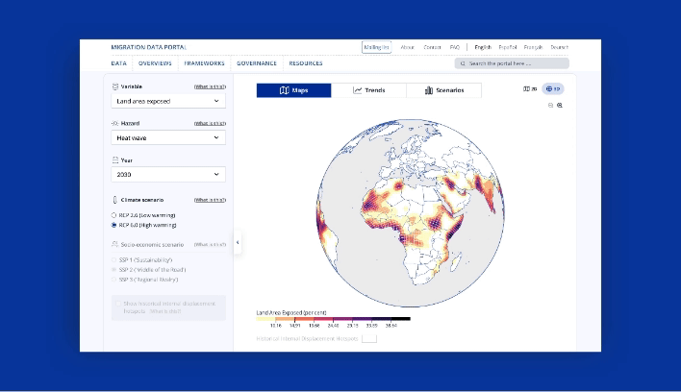Open the Year dropdown showing 2030
This screenshot has height=392, width=681.
[x=168, y=174]
